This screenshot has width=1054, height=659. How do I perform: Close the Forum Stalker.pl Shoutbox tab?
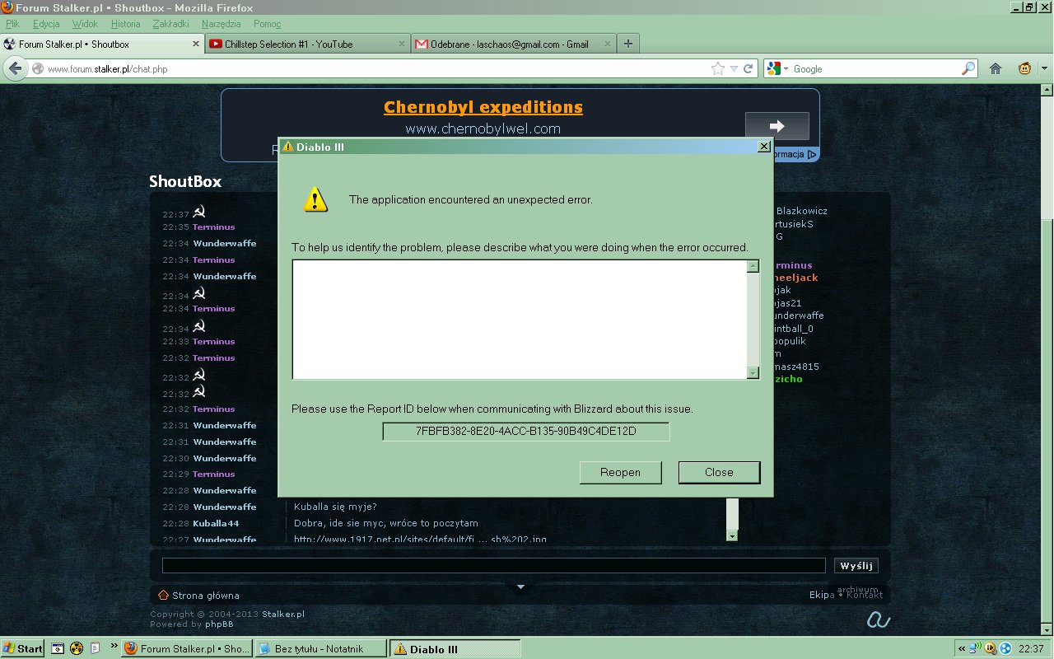tap(196, 44)
